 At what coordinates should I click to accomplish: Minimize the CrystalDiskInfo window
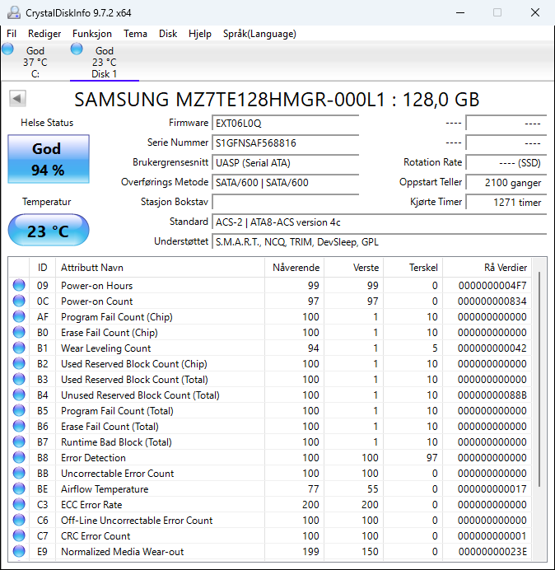tap(460, 12)
